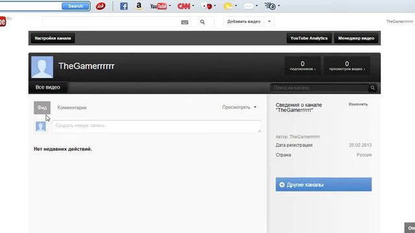Screen dimensions: 415x233
Task: Click the Сведения о канале heading
Action: [299, 107]
